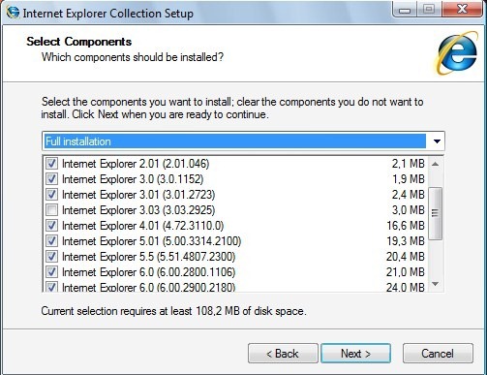
Task: Click the component list scroll down arrow
Action: point(436,284)
